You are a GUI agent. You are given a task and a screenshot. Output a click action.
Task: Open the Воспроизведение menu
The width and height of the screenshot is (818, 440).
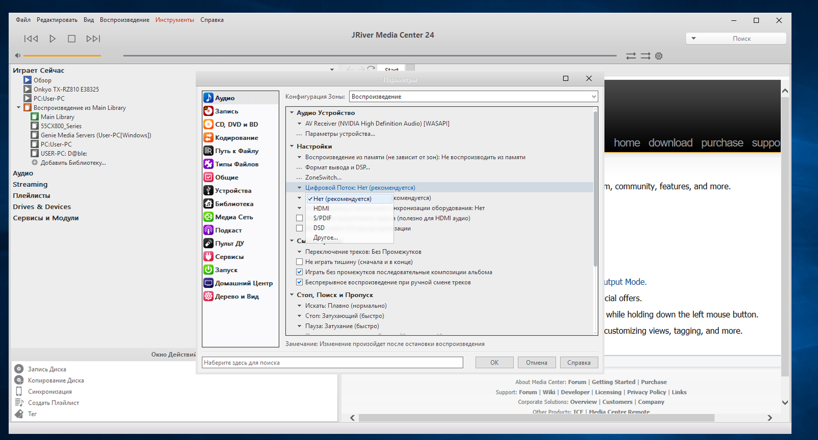click(125, 20)
